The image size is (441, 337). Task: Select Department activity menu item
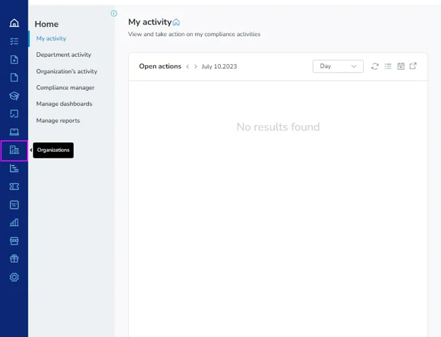pyautogui.click(x=64, y=55)
